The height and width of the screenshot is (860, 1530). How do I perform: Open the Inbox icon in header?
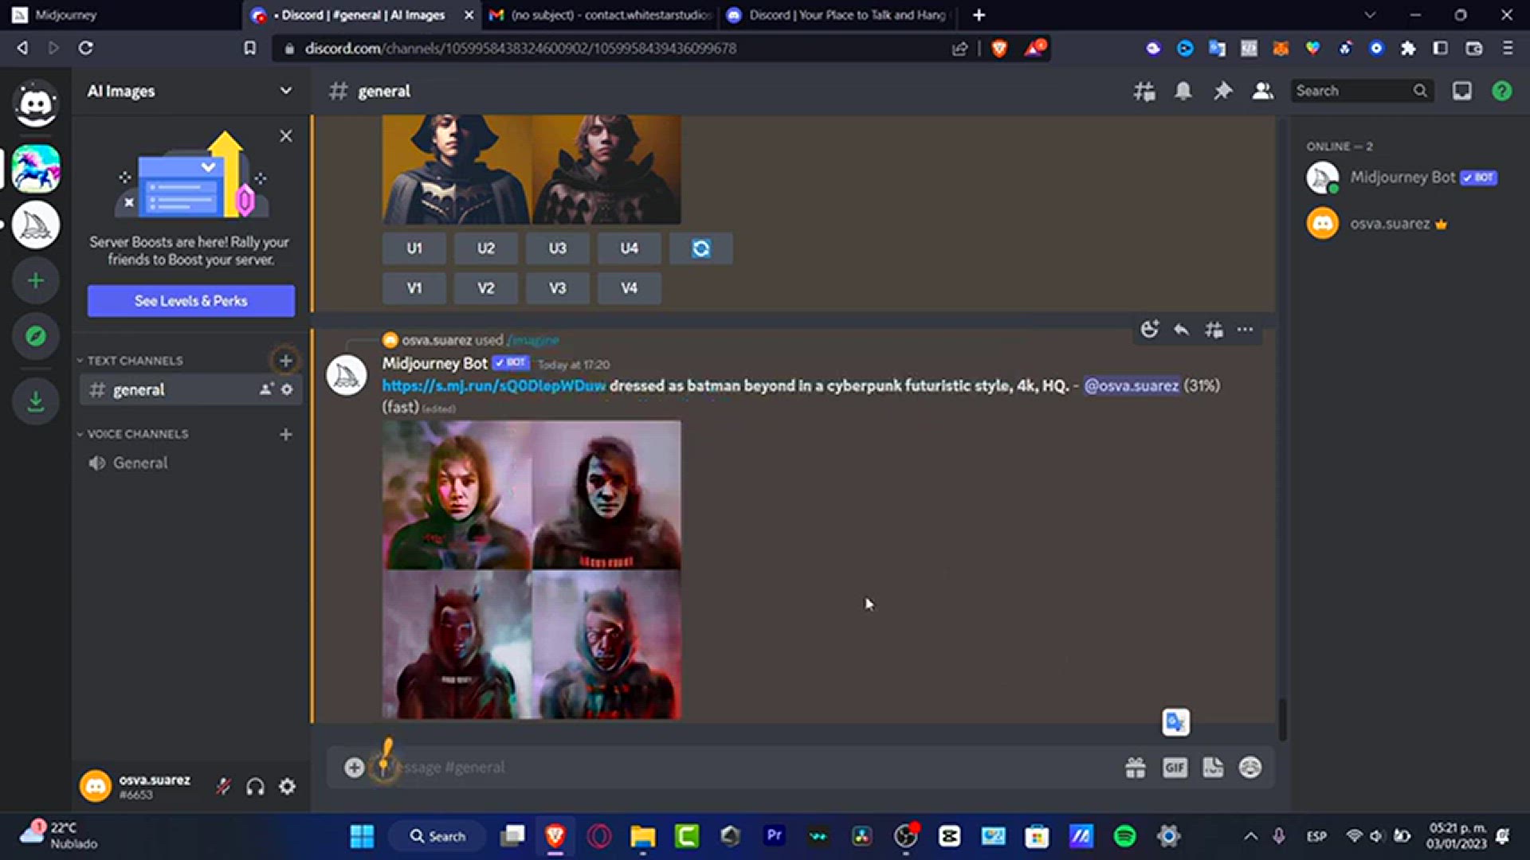pos(1462,92)
